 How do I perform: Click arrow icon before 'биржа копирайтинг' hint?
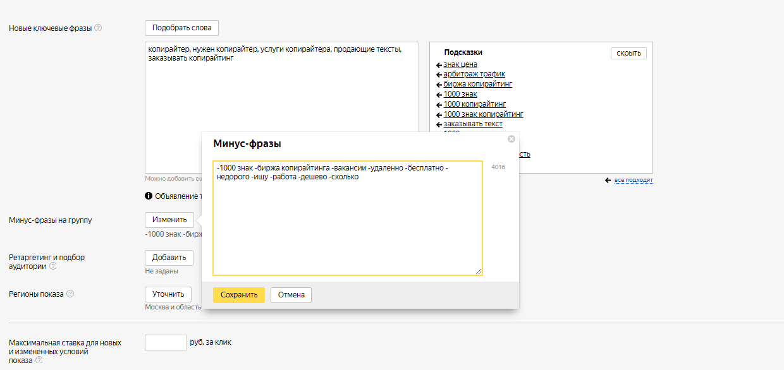(x=439, y=85)
